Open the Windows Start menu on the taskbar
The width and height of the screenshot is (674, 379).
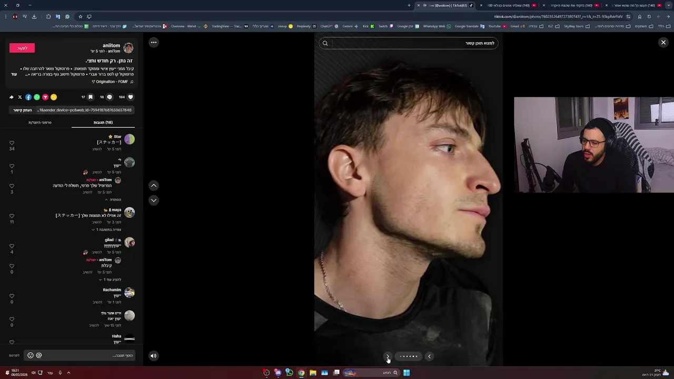(407, 373)
